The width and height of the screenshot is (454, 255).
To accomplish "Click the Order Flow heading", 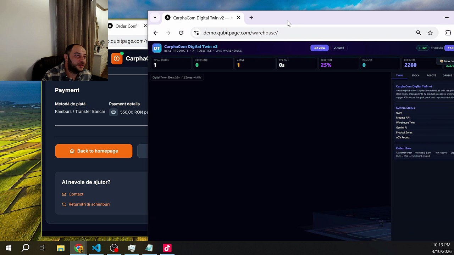I will [404, 148].
